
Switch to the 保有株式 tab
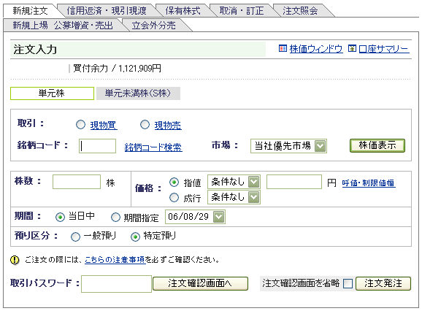click(x=183, y=11)
